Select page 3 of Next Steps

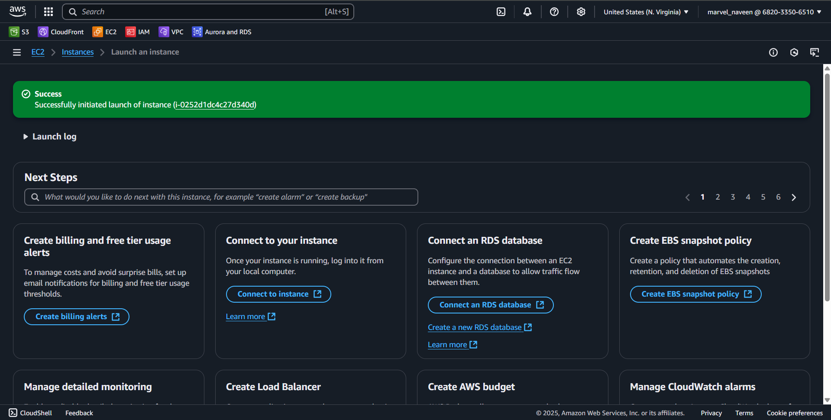(733, 197)
